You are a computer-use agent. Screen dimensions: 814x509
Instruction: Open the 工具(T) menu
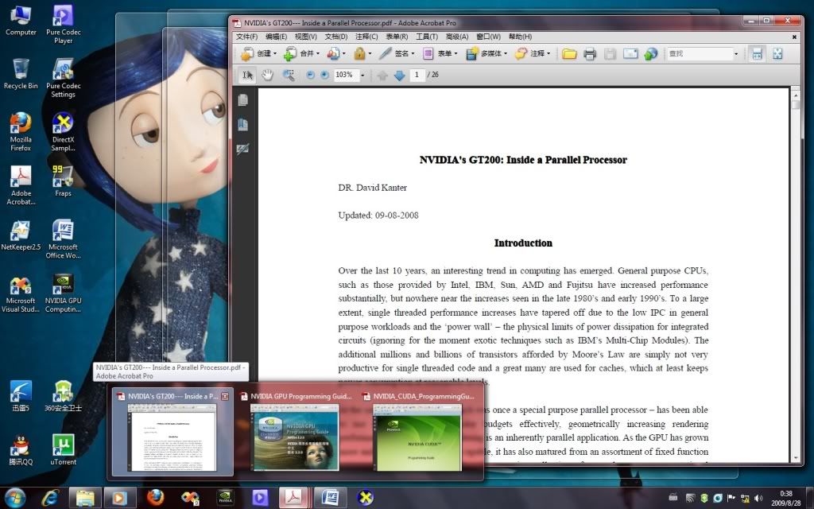point(427,37)
